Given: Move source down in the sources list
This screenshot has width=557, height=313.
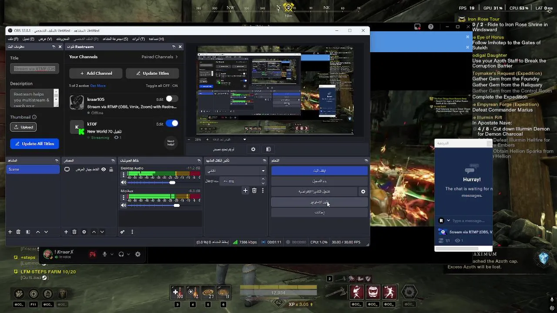Looking at the screenshot, I should [x=102, y=232].
